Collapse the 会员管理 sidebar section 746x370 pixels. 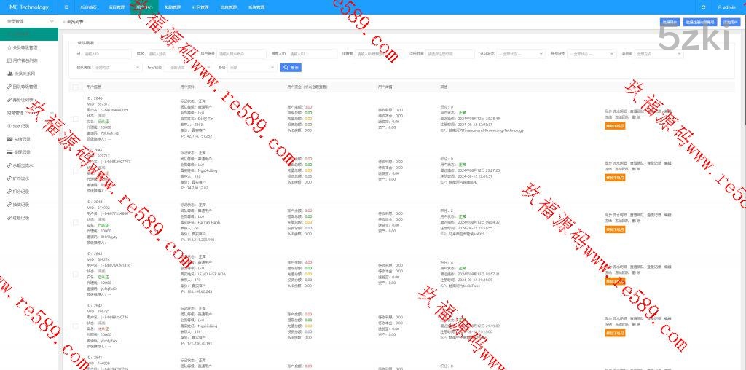pos(29,22)
